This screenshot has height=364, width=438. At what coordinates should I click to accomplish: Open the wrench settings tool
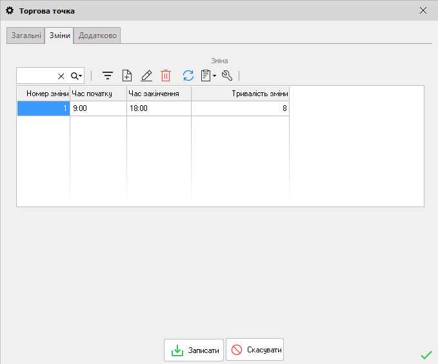pos(226,76)
